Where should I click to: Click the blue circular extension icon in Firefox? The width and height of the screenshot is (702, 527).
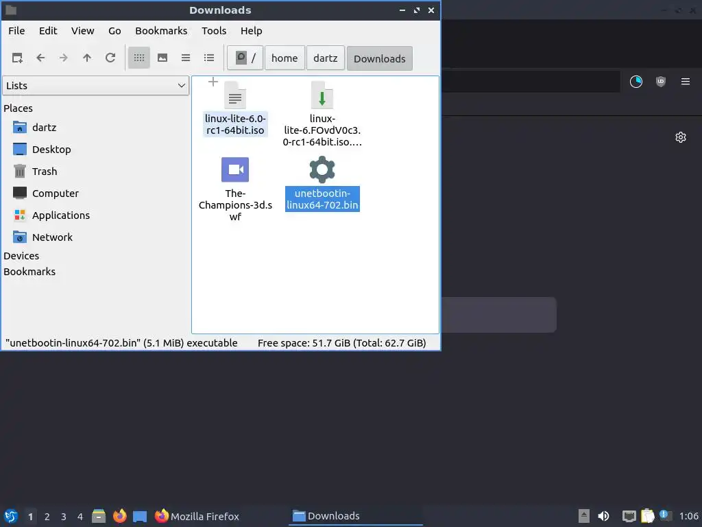pyautogui.click(x=636, y=82)
